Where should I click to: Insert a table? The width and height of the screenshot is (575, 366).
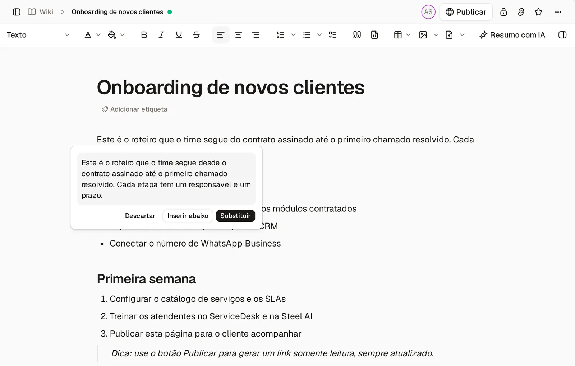point(398,35)
